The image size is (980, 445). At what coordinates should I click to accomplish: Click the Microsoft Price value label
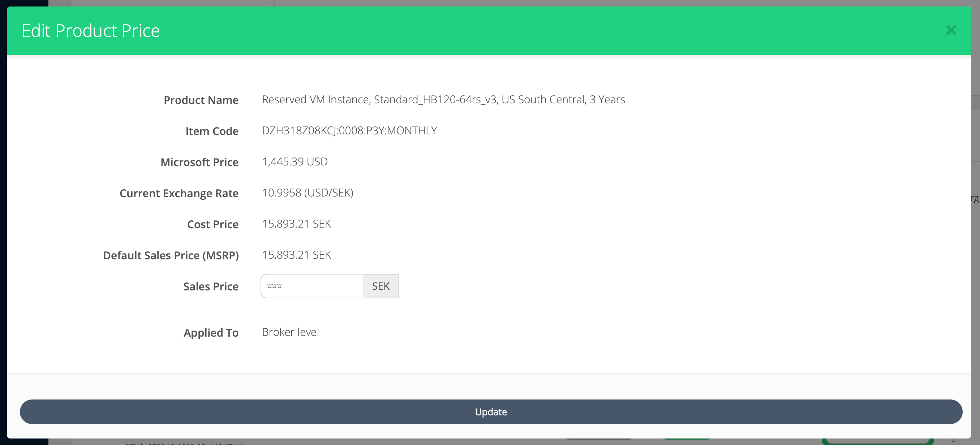(295, 161)
